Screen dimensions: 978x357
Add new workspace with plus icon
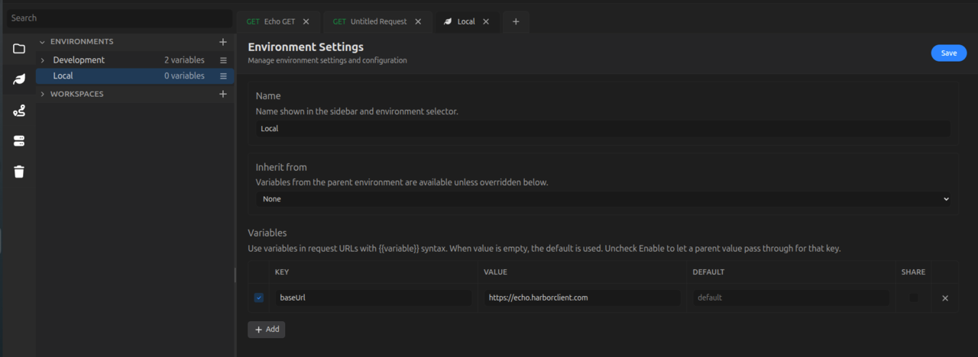223,94
